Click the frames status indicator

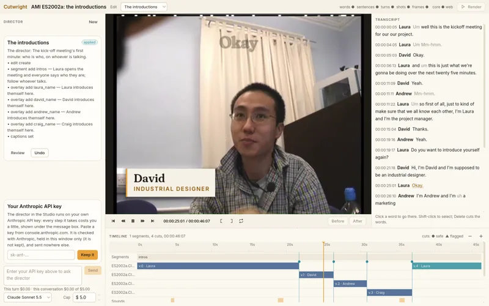point(420,7)
